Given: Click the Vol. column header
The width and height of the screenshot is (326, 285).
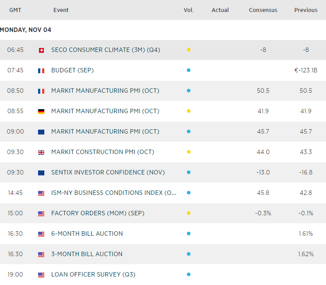Looking at the screenshot, I should point(189,10).
